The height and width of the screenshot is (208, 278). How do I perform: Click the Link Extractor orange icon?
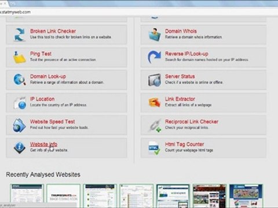click(x=155, y=102)
